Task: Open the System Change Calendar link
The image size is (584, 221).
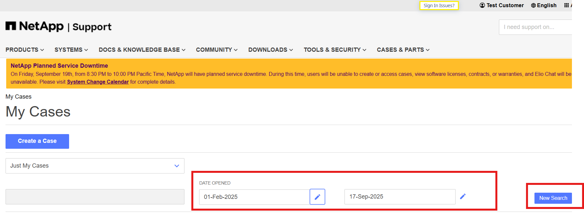Action: pos(98,82)
